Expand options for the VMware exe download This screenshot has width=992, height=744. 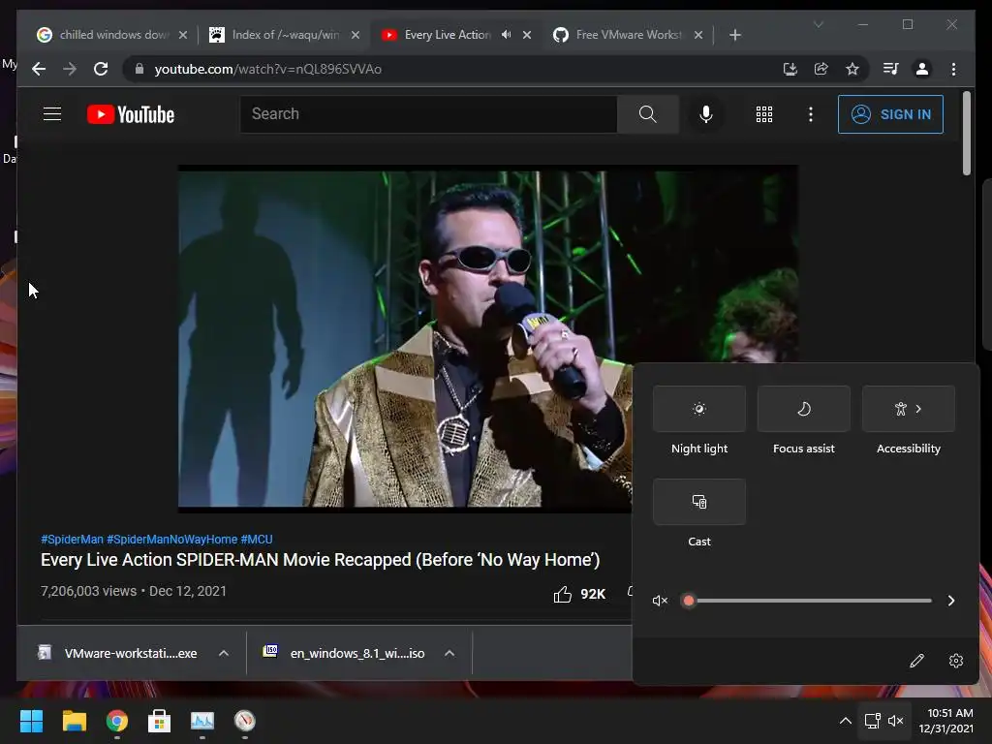point(224,653)
